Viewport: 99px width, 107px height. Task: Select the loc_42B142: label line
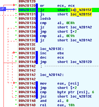point(52,75)
